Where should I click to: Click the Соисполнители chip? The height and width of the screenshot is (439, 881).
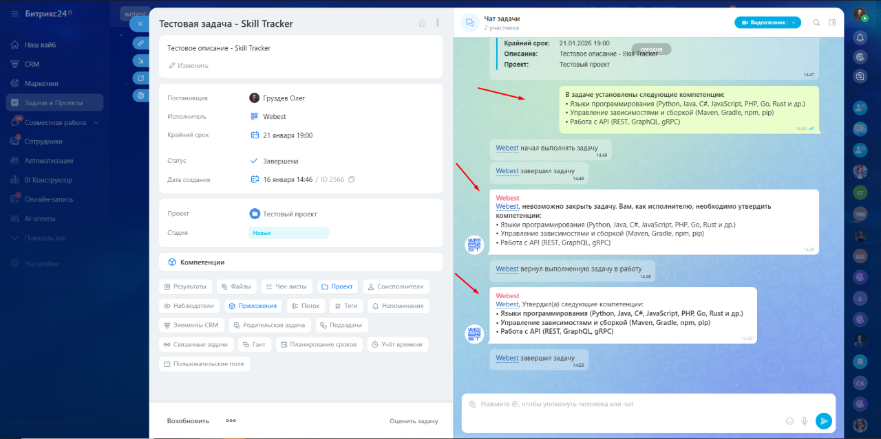pyautogui.click(x=396, y=286)
